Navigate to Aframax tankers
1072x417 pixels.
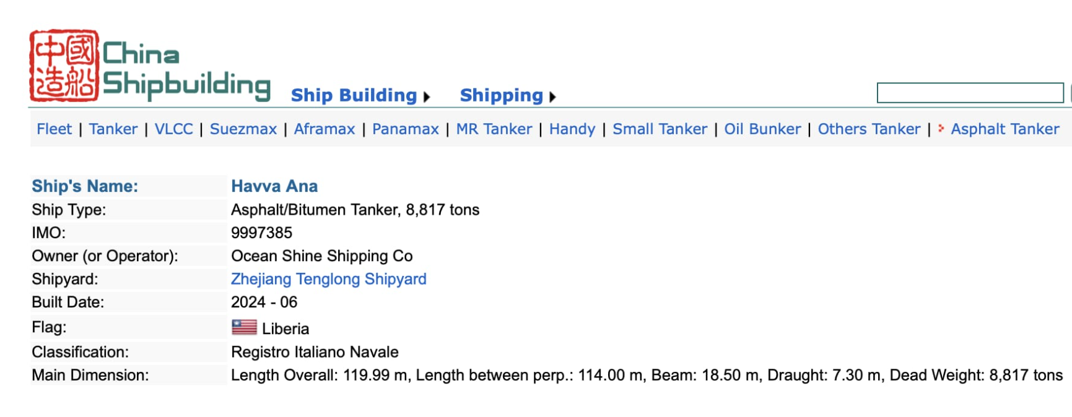[x=325, y=129]
